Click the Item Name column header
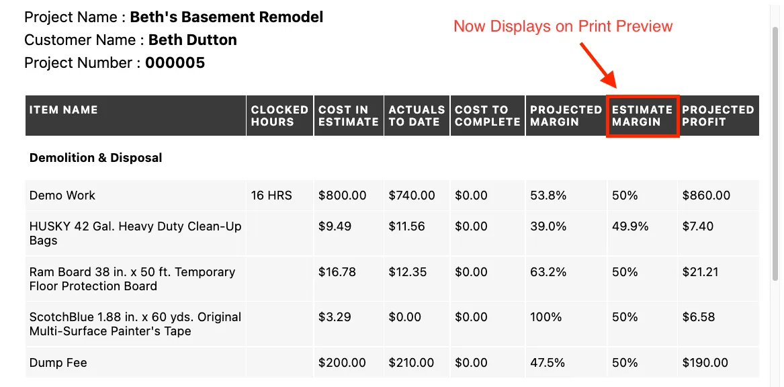Screen dimensions: 784x387 click(x=64, y=110)
